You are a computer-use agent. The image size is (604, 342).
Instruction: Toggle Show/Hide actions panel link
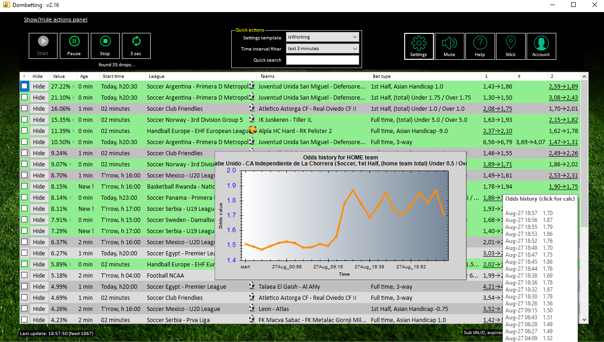pos(56,19)
